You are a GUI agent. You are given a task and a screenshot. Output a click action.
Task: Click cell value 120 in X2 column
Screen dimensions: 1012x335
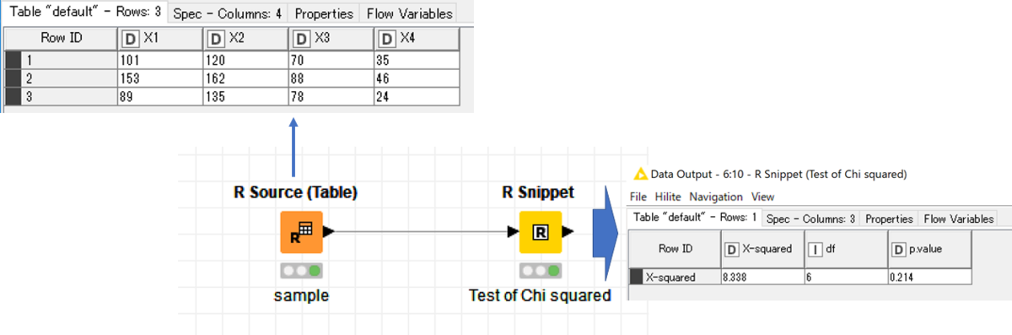(245, 60)
